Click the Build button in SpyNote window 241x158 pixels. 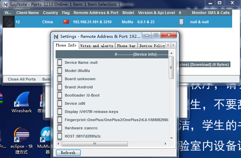(x=46, y=79)
